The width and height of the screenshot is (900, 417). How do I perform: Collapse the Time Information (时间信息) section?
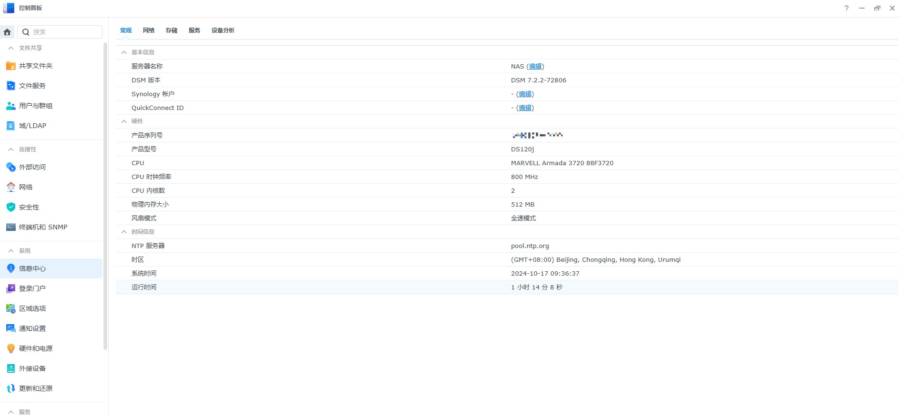pos(124,232)
